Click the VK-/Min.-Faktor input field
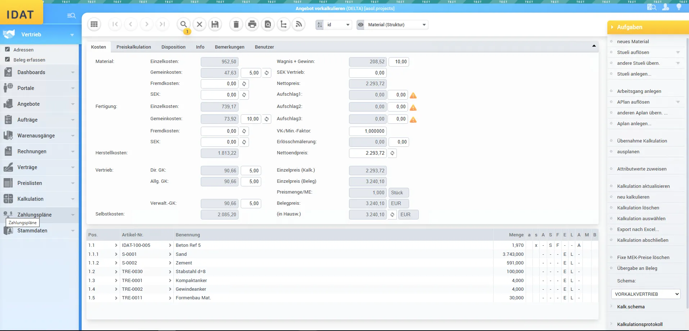689x331 pixels. click(368, 131)
